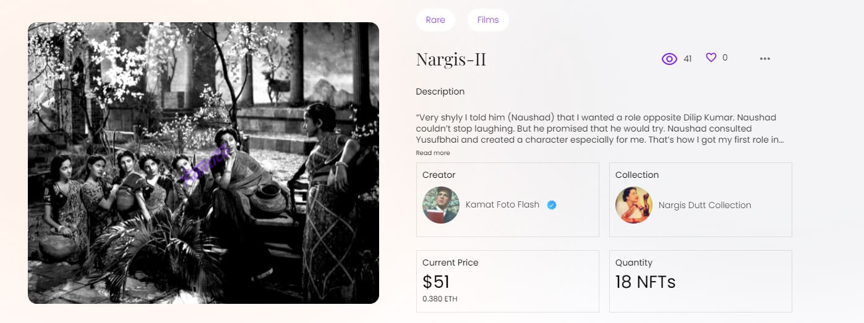The image size is (864, 323).
Task: Expand description with Read more
Action: pos(433,153)
